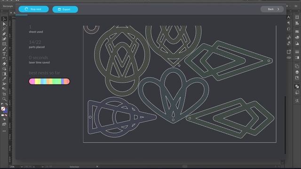Select the Direct Selection tool
Screen dimensions: 301x169
point(4,24)
